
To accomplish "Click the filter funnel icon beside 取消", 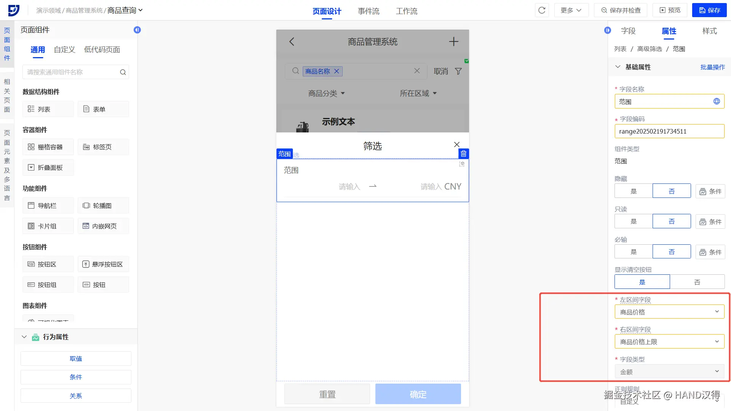I will pos(458,71).
